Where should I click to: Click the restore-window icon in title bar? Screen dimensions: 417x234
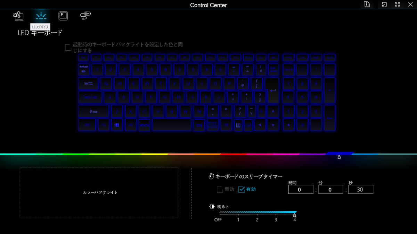[384, 5]
